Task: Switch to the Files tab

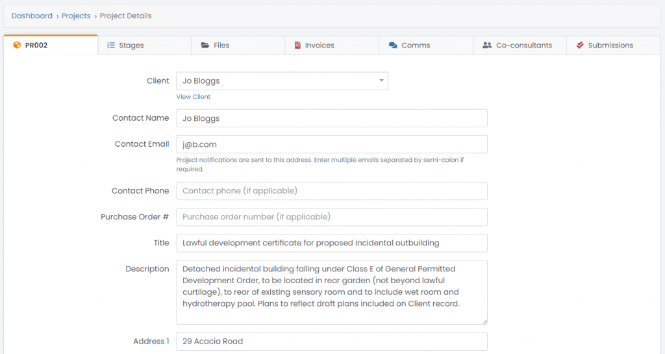Action: tap(238, 45)
